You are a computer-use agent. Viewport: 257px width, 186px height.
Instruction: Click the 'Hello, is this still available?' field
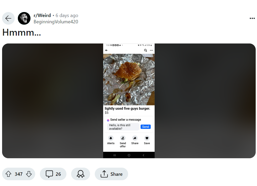(x=123, y=127)
